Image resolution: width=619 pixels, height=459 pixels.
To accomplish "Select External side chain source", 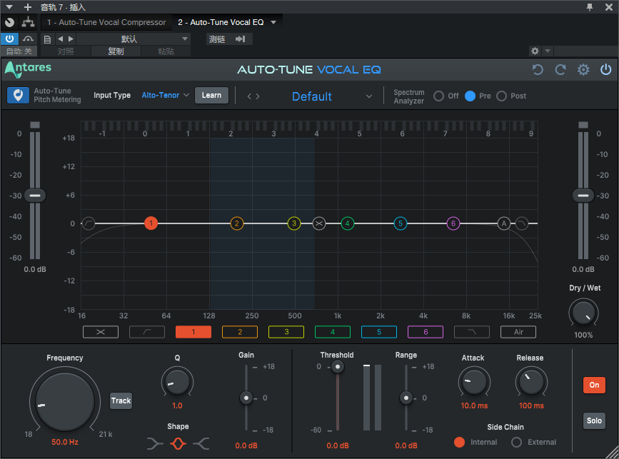I will click(516, 442).
